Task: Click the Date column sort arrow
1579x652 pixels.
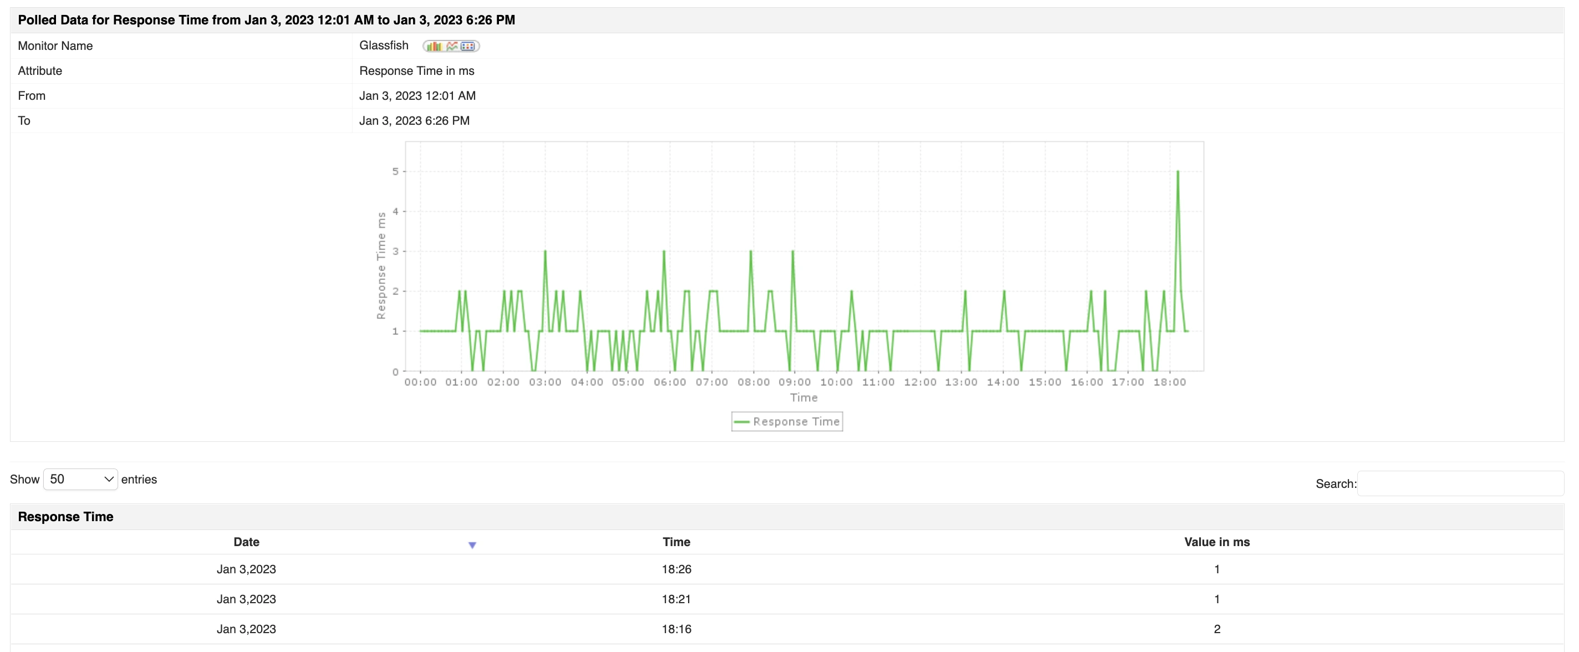Action: pos(472,545)
